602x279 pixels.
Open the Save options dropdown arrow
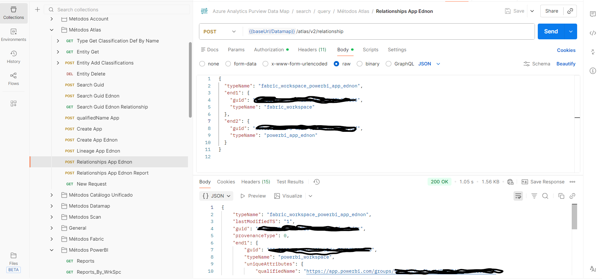[532, 11]
